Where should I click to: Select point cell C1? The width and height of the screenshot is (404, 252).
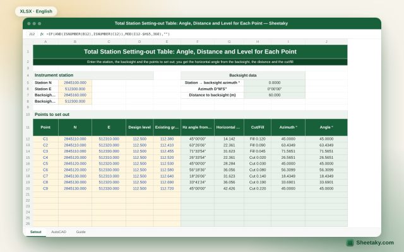pyautogui.click(x=45, y=139)
